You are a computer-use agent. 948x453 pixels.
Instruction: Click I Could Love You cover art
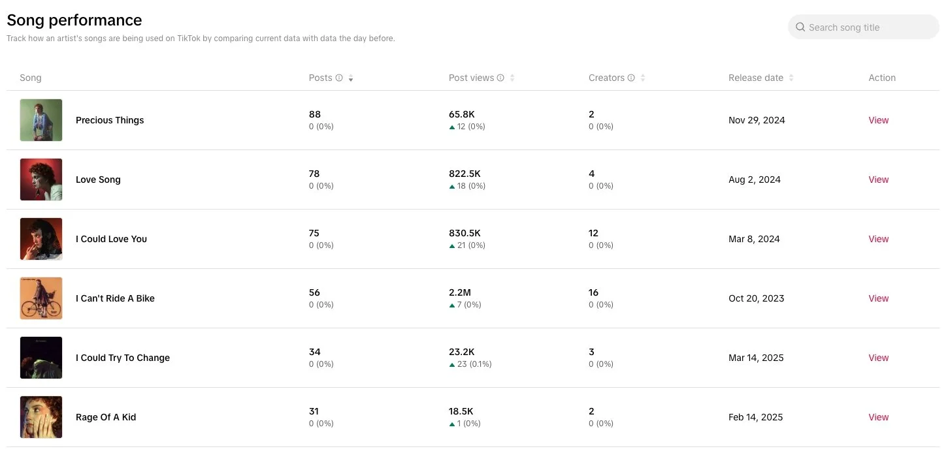pos(41,239)
